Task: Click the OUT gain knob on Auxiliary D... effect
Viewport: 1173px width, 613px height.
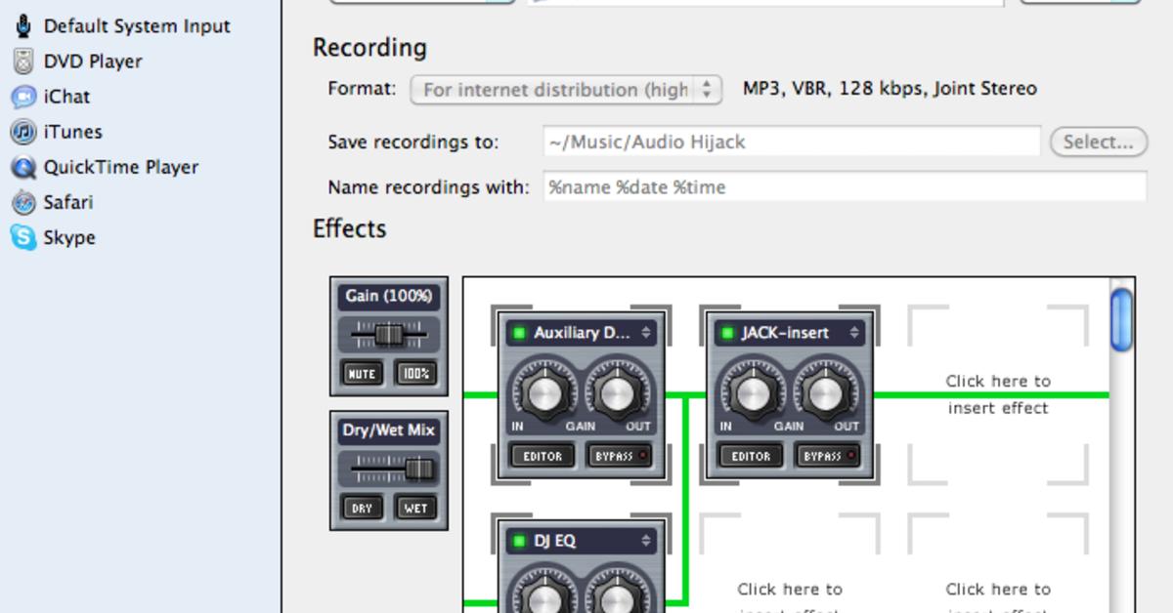Action: tap(617, 394)
